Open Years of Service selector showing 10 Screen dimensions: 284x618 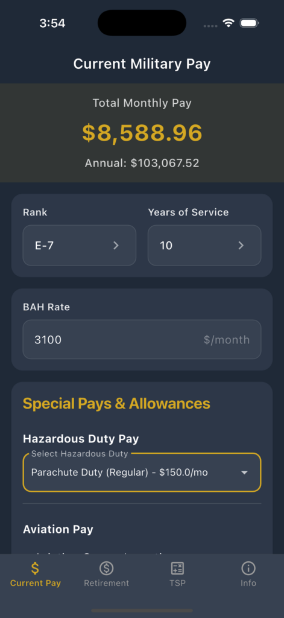point(204,245)
